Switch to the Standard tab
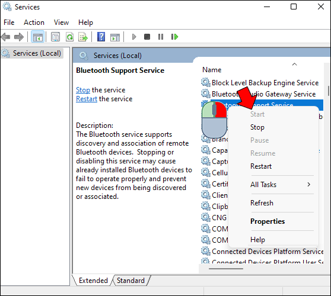 pos(131,281)
